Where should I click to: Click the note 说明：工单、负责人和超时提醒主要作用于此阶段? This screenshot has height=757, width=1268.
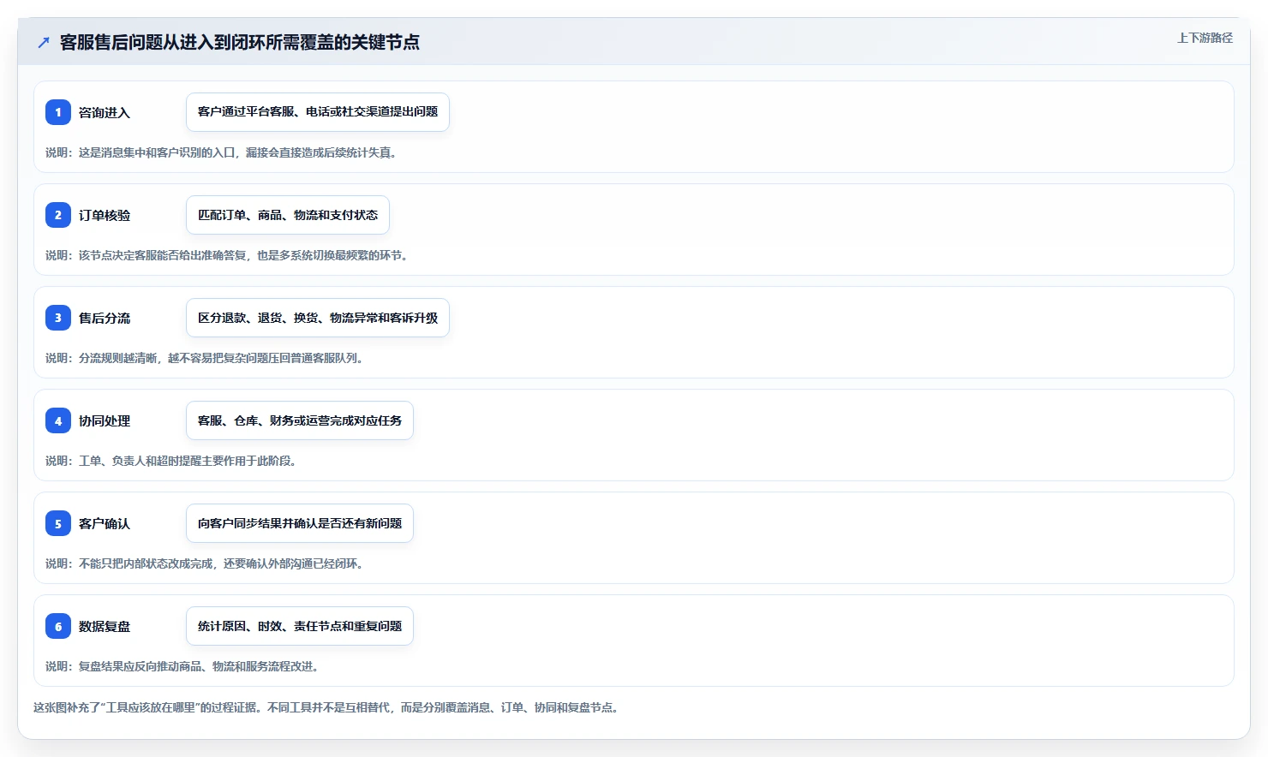[x=171, y=461]
